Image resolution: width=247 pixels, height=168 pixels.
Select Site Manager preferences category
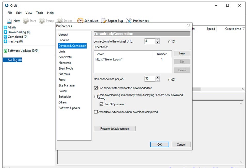[67, 85]
